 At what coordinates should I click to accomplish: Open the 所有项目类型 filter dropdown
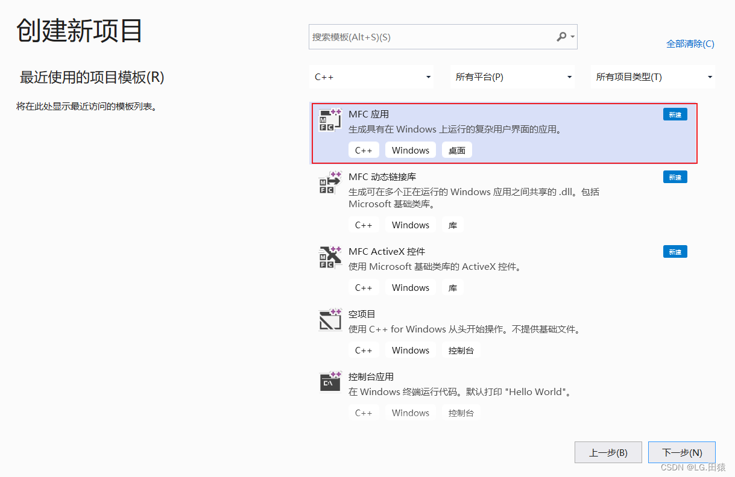click(x=653, y=77)
